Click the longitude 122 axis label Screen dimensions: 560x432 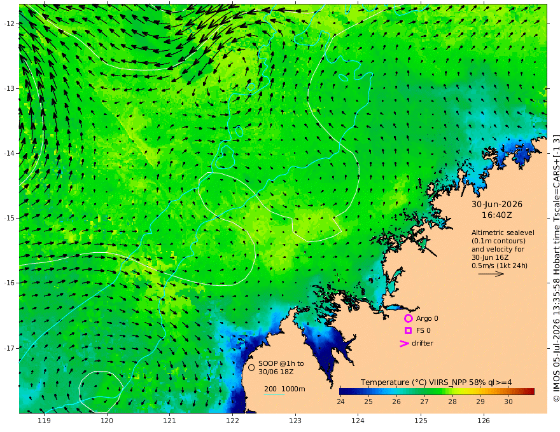click(232, 421)
